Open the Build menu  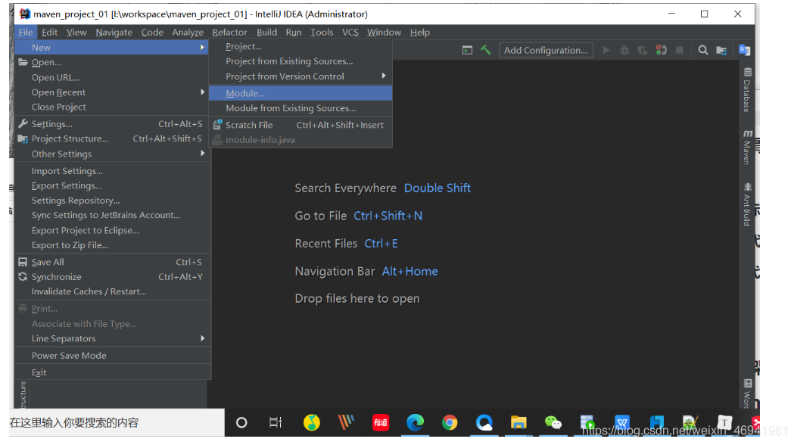click(266, 32)
